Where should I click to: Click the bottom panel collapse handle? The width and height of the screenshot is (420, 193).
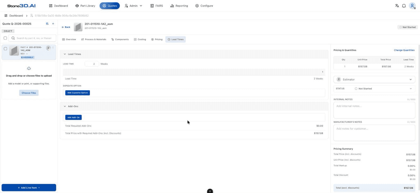[210, 191]
